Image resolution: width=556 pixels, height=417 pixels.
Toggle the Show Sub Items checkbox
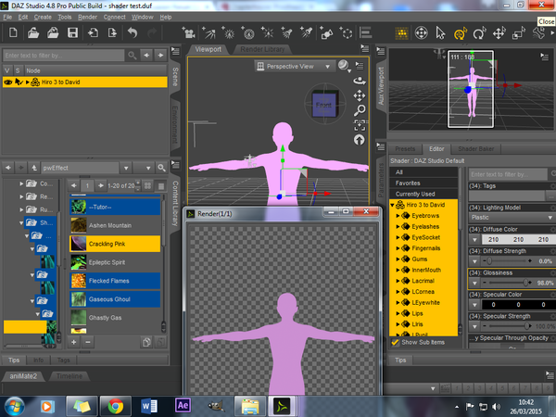[x=395, y=342]
